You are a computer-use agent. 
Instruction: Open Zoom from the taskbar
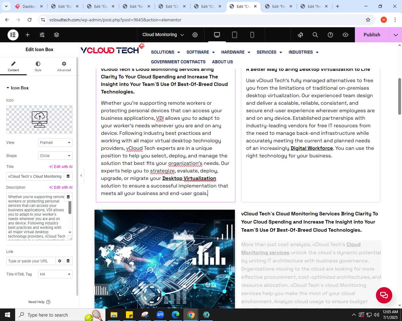[160, 315]
